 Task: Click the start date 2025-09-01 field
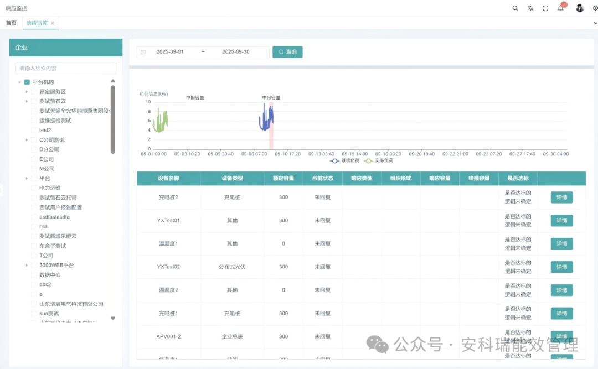[170, 52]
